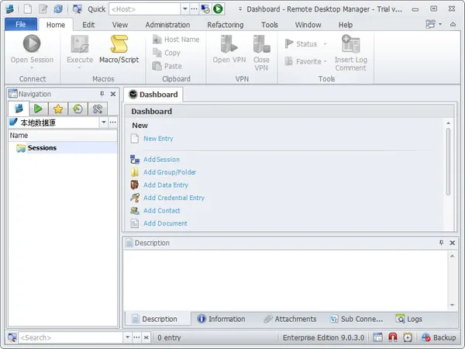Viewport: 465px width, 349px height.
Task: Click in the Search input field
Action: [x=71, y=337]
